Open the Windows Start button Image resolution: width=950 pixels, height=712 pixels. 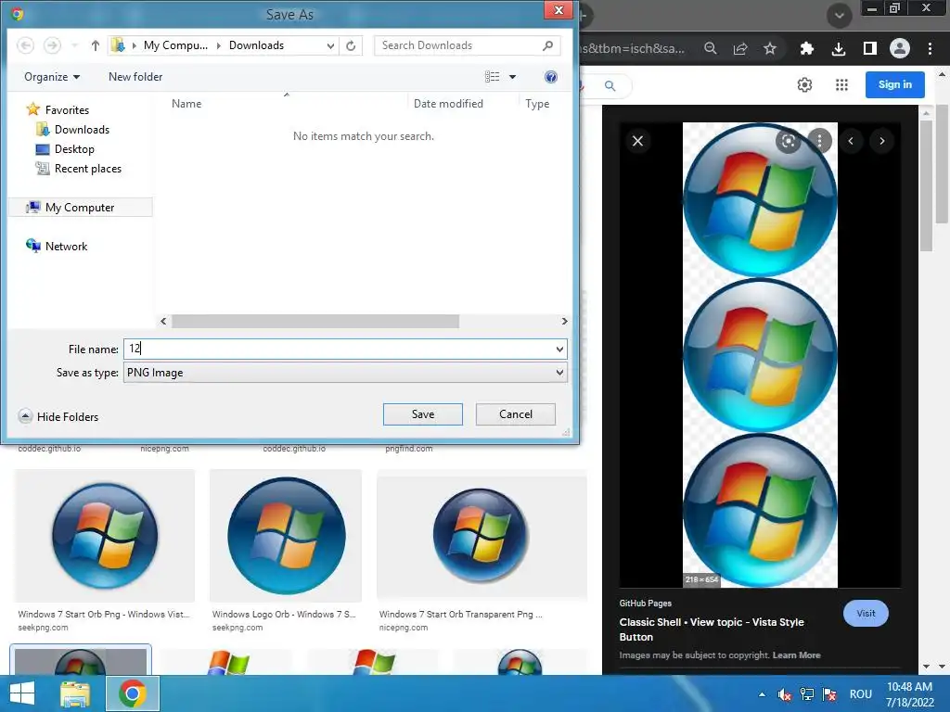coord(23,693)
